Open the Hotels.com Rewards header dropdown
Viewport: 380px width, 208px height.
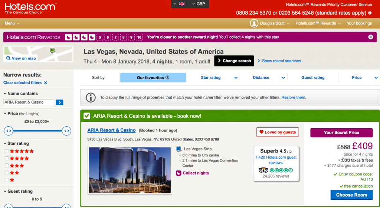point(318,23)
